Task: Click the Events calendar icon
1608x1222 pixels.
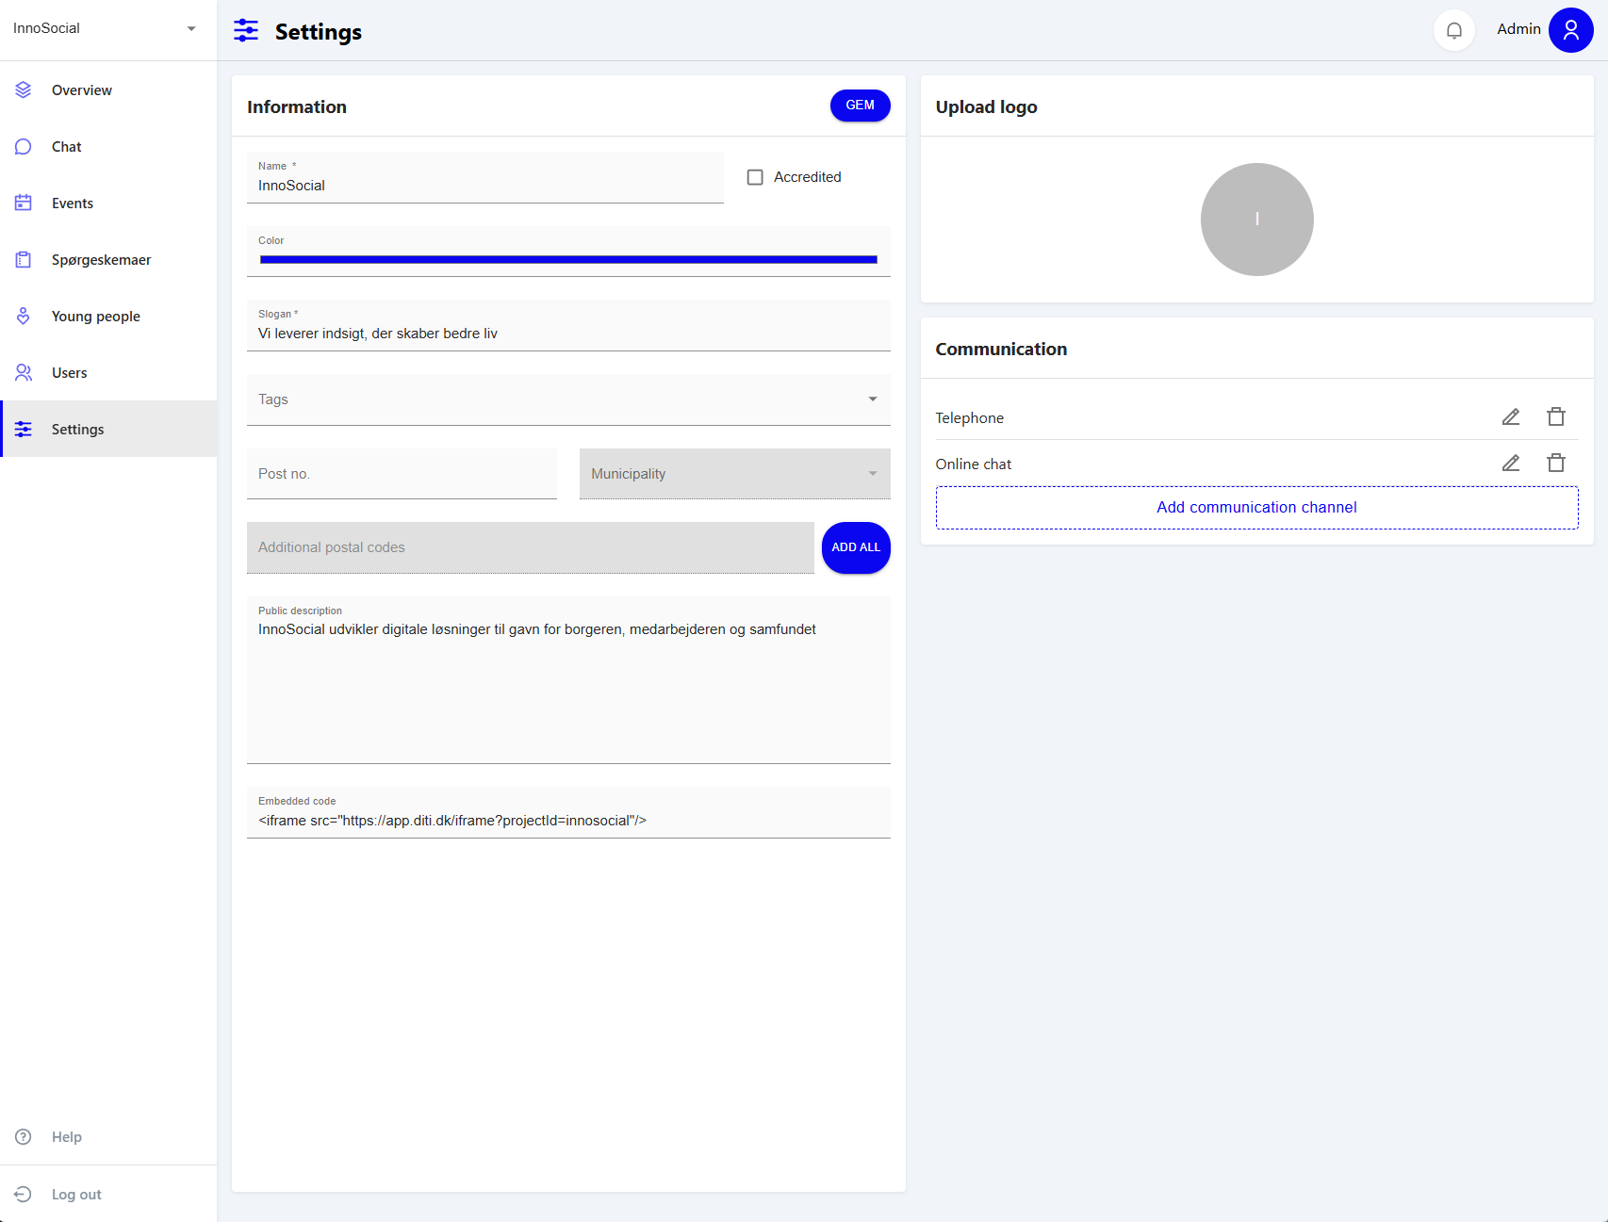Action: click(24, 203)
